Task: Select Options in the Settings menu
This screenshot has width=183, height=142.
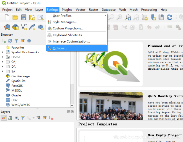Action: click(77, 48)
